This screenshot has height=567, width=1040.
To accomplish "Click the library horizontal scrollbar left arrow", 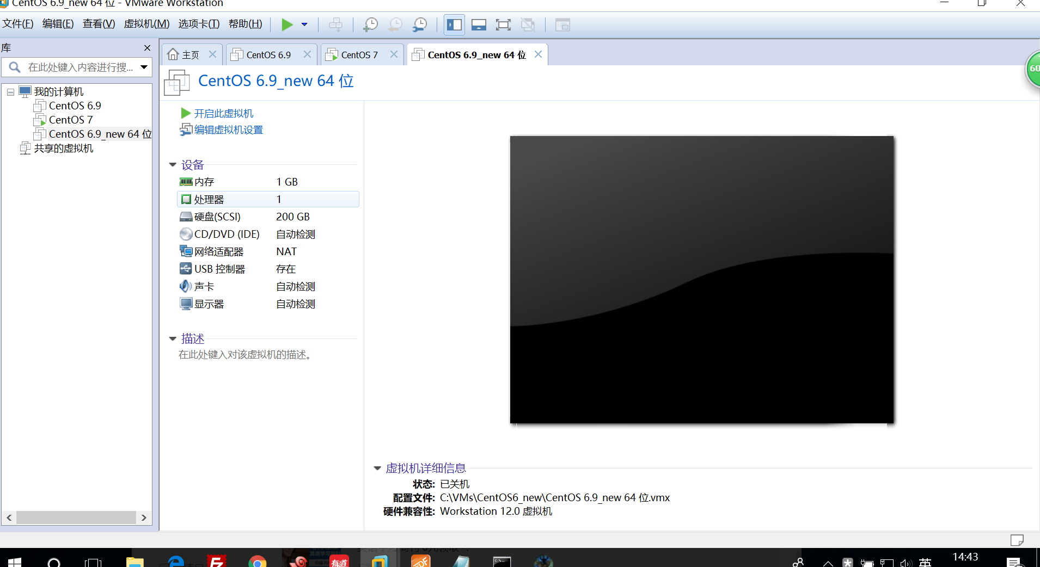I will 9,517.
